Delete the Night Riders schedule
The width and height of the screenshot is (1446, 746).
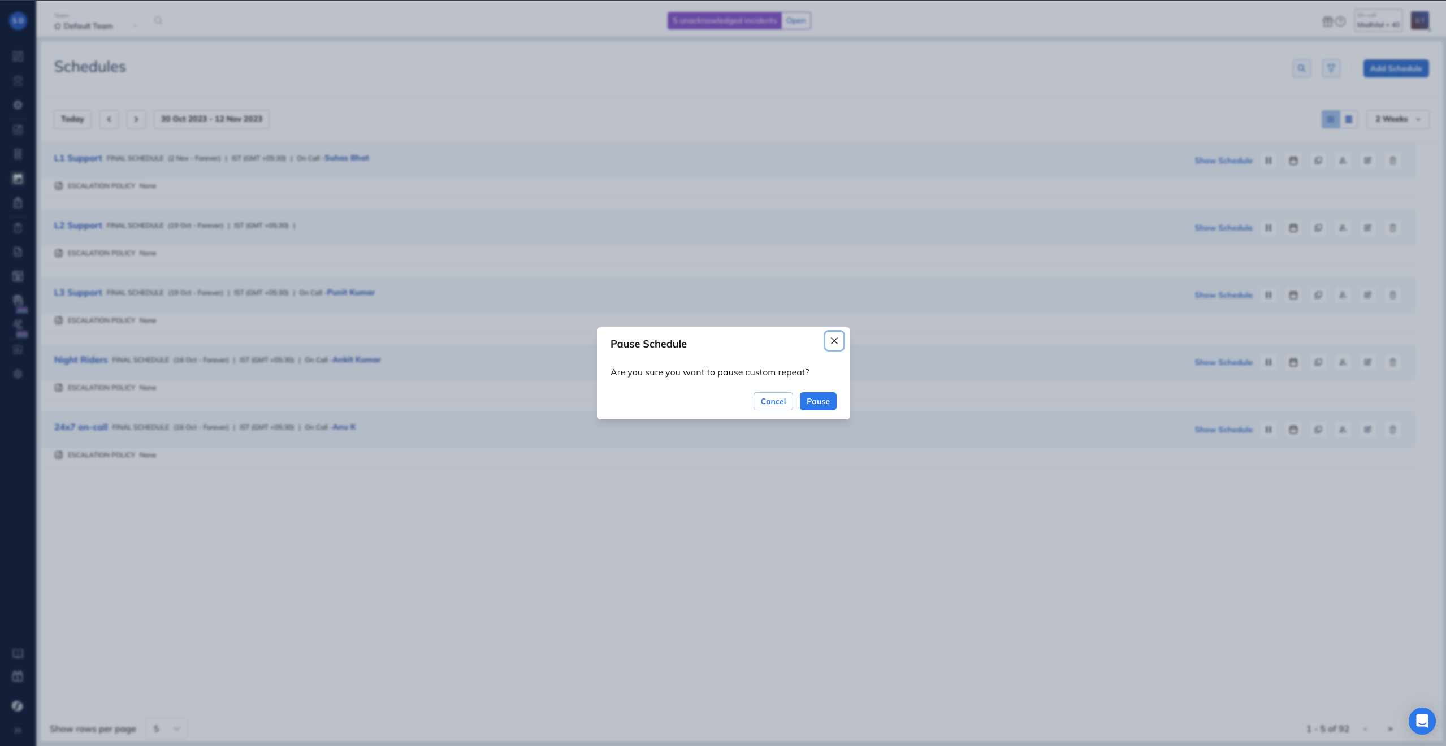pos(1392,362)
